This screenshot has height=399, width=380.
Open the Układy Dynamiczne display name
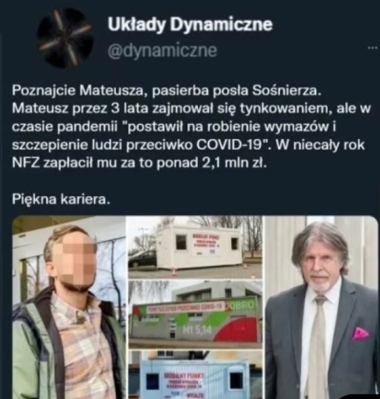190,25
